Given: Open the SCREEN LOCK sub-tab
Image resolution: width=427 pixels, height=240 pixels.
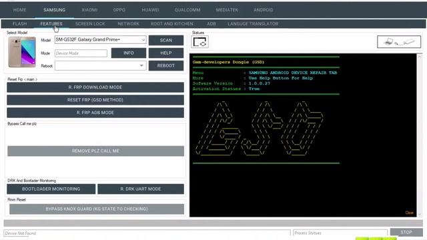Looking at the screenshot, I should pos(90,24).
